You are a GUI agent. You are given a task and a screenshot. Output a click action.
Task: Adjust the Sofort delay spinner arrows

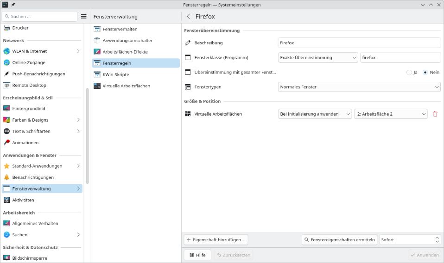point(437,239)
